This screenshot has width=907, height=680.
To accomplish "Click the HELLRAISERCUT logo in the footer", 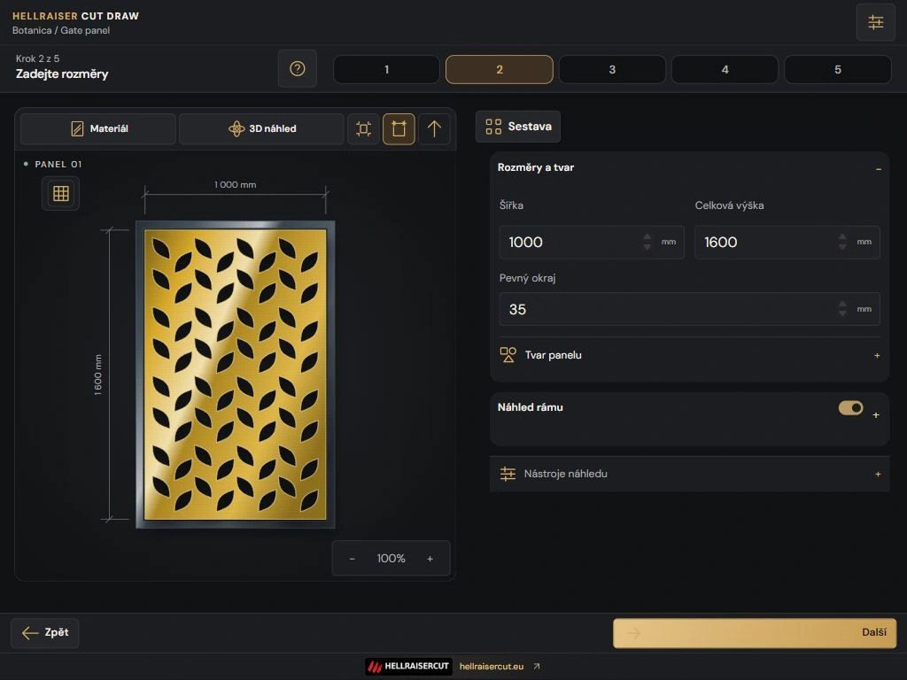I will [x=409, y=666].
